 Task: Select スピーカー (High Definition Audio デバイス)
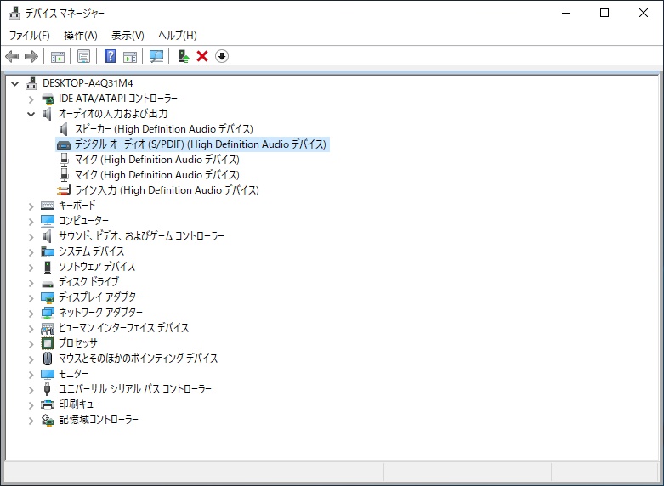tap(164, 129)
